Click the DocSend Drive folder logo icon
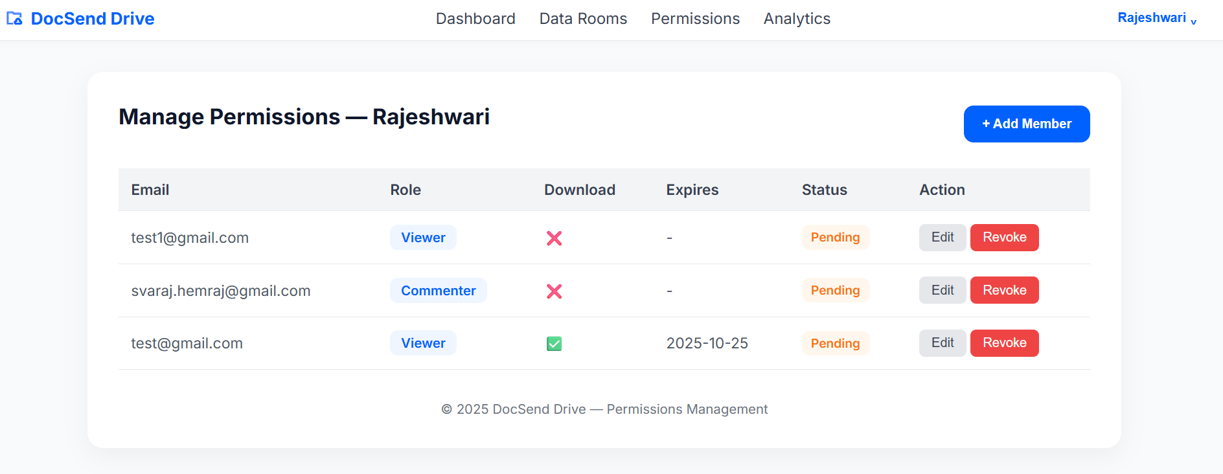The width and height of the screenshot is (1223, 474). point(14,19)
